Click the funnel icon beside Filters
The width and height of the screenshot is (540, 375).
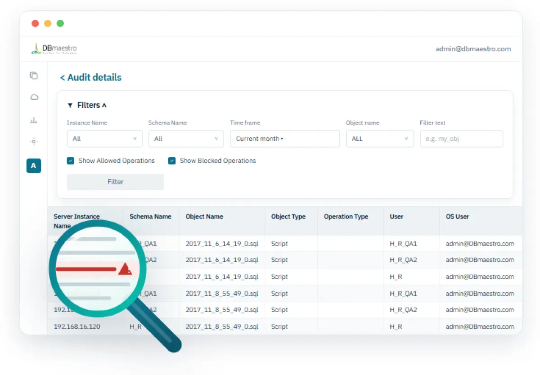coord(70,105)
